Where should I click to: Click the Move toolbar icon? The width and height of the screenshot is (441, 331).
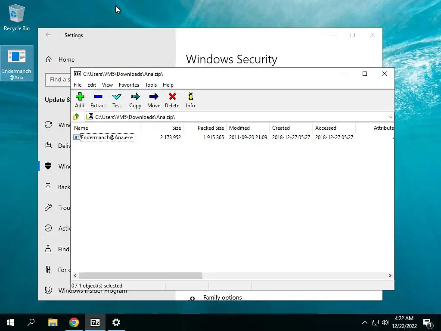(x=154, y=100)
